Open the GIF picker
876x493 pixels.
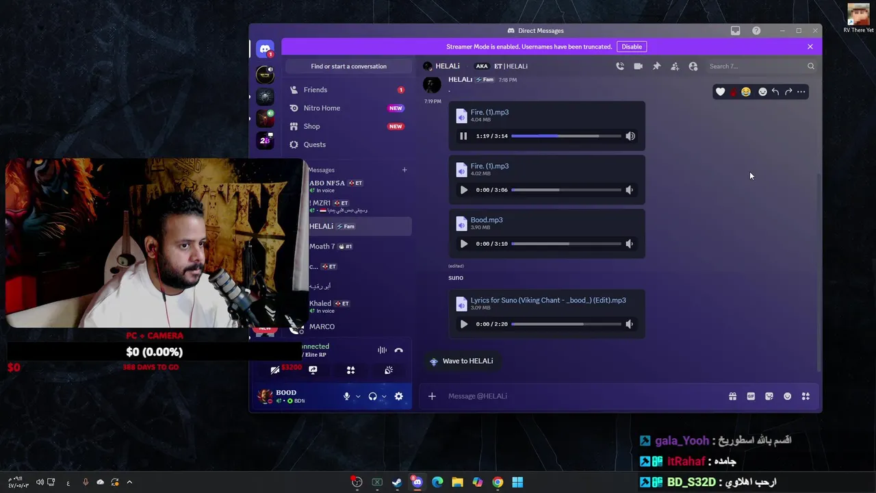751,396
